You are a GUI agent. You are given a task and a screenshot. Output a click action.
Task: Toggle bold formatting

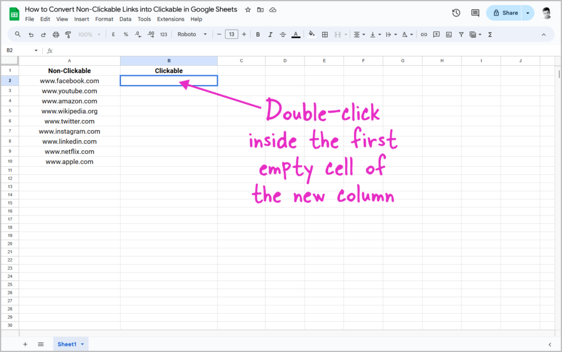pos(258,35)
